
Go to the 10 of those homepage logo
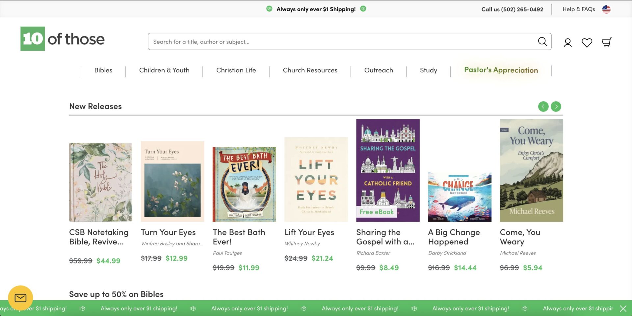click(63, 39)
